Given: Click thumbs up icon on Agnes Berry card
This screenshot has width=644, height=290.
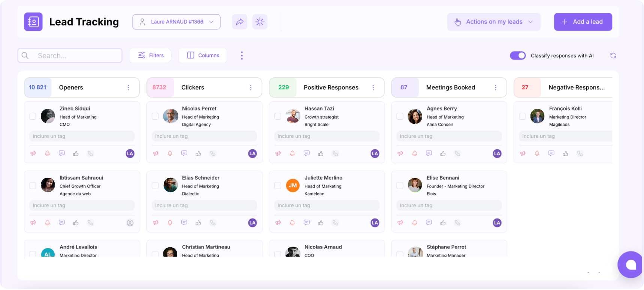Looking at the screenshot, I should 443,153.
